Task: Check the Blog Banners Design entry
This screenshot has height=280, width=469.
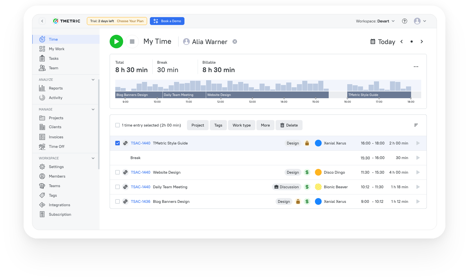Action: pos(118,201)
